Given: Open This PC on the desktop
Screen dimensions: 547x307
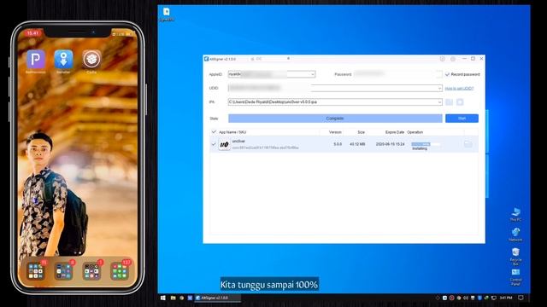Looking at the screenshot, I should [515, 214].
